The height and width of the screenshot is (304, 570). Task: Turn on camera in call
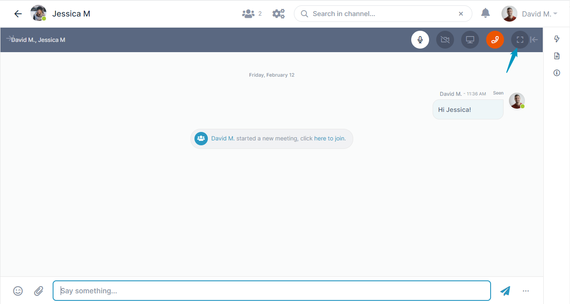pos(445,40)
